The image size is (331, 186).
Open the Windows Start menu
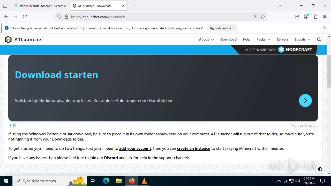coord(6,181)
